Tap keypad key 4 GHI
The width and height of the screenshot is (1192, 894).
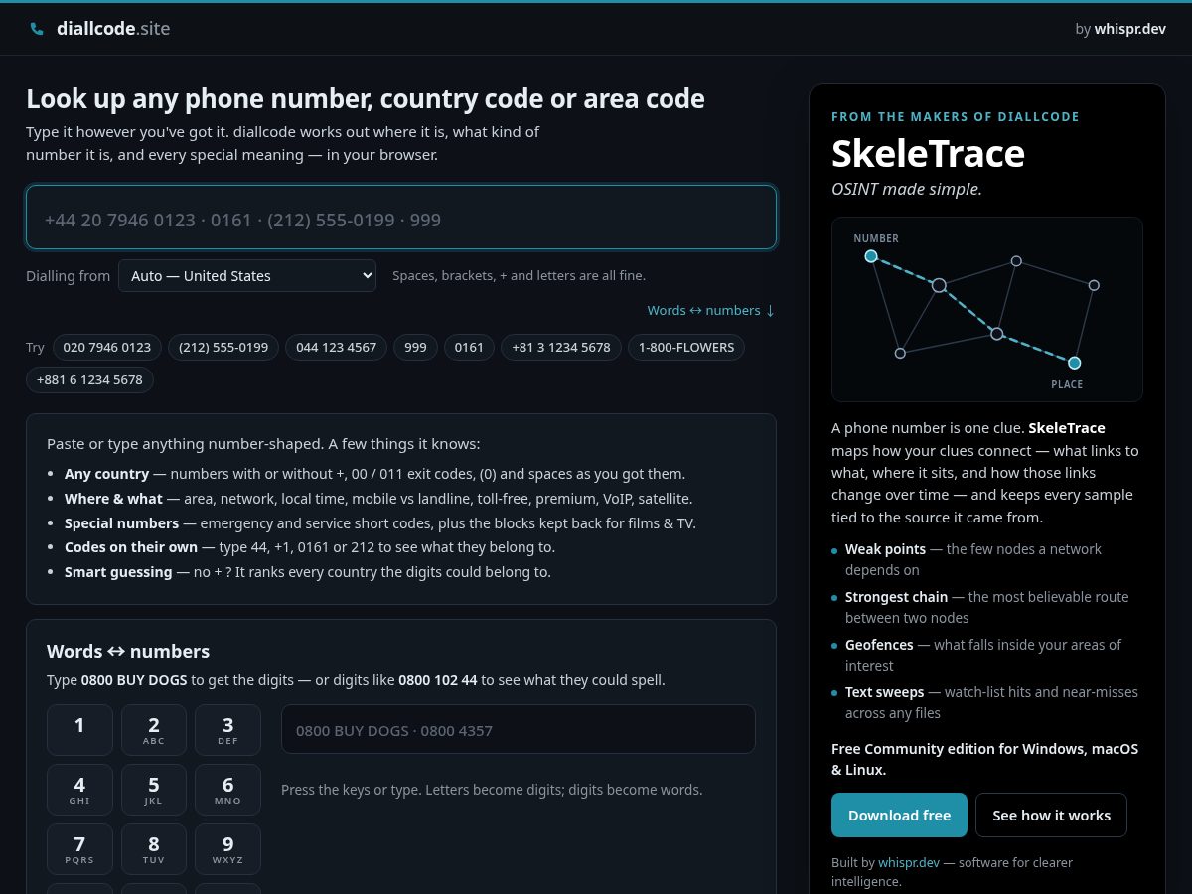[79, 790]
